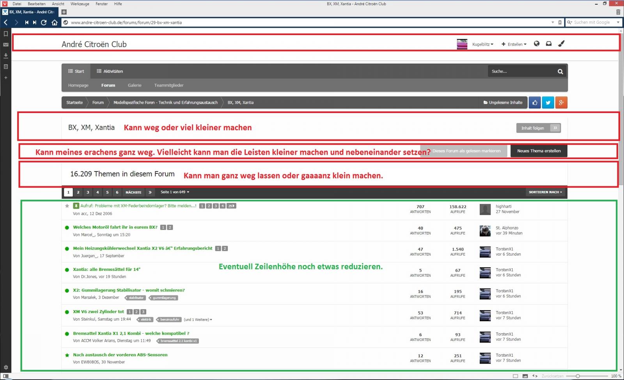Go back with the browser back arrow

6,22
